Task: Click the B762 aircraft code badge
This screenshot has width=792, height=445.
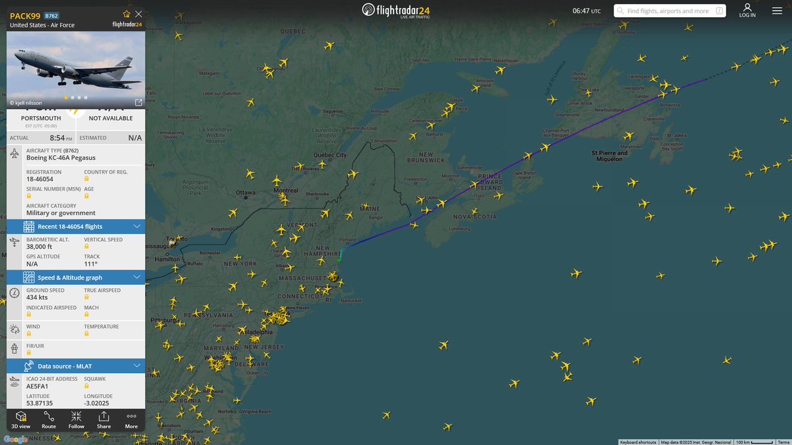Action: pyautogui.click(x=51, y=15)
